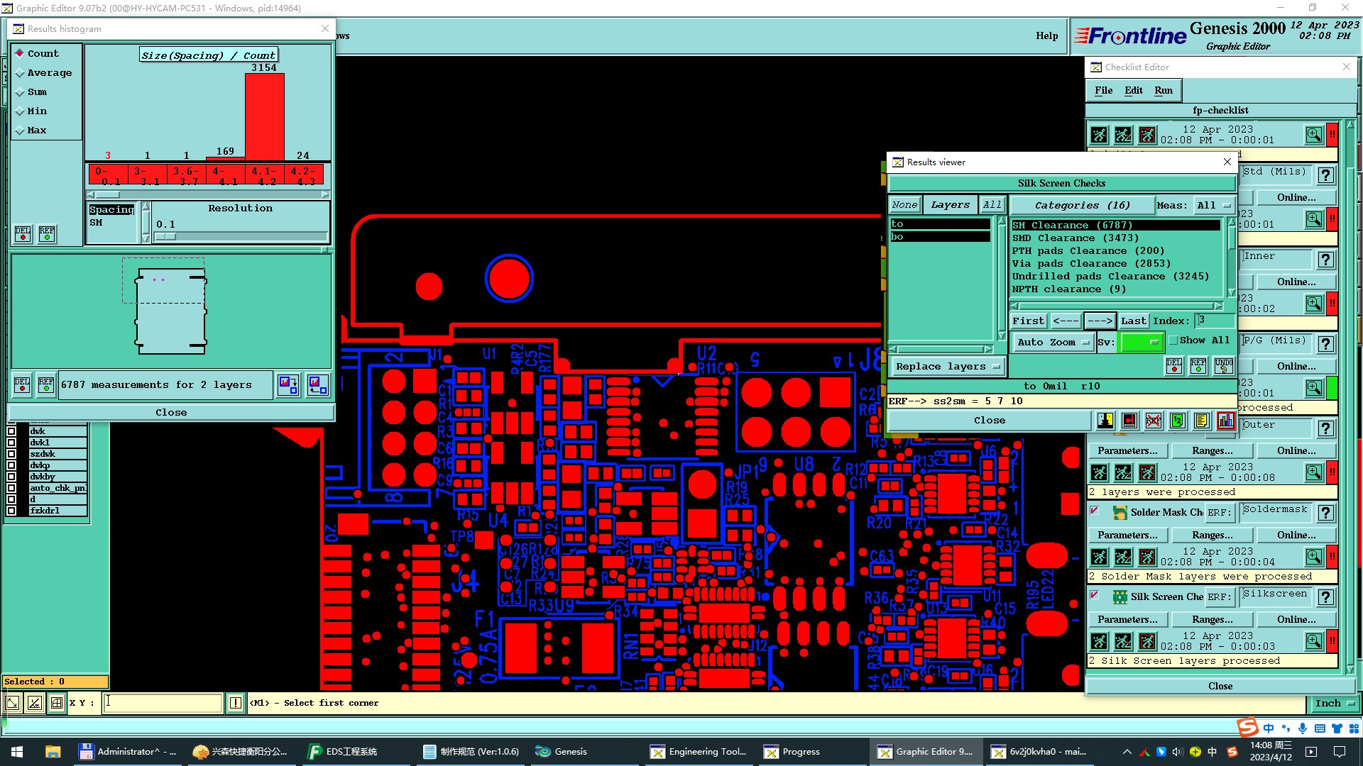
Task: Click Close in the Results histogram
Action: coord(171,413)
